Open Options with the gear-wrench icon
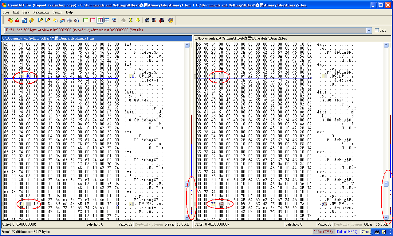This screenshot has height=236, width=393. point(171,20)
